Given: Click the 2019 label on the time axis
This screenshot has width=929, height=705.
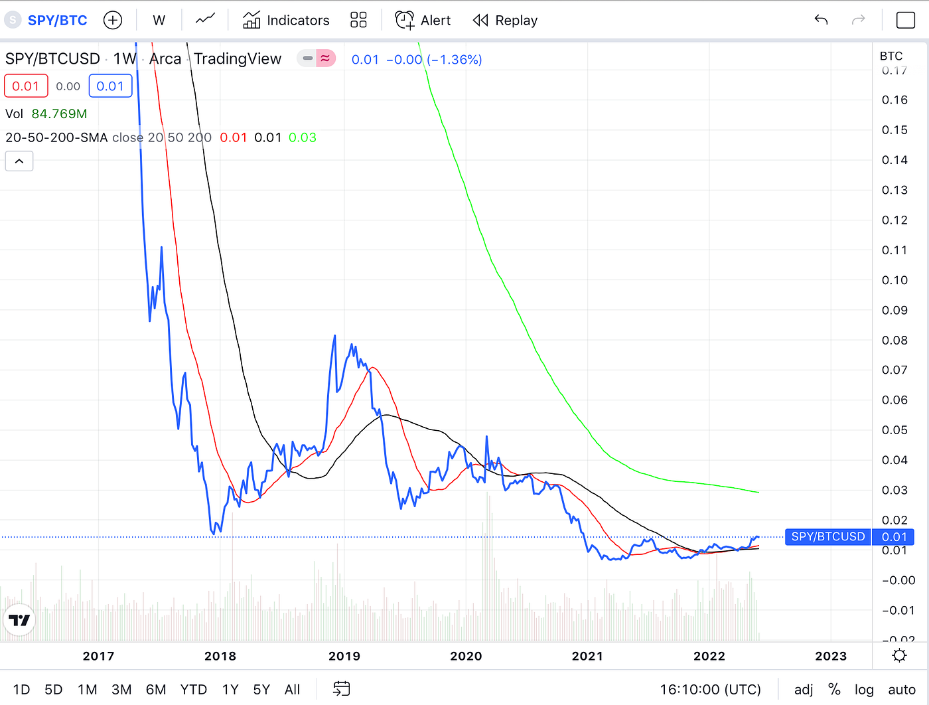Looking at the screenshot, I should tap(344, 656).
